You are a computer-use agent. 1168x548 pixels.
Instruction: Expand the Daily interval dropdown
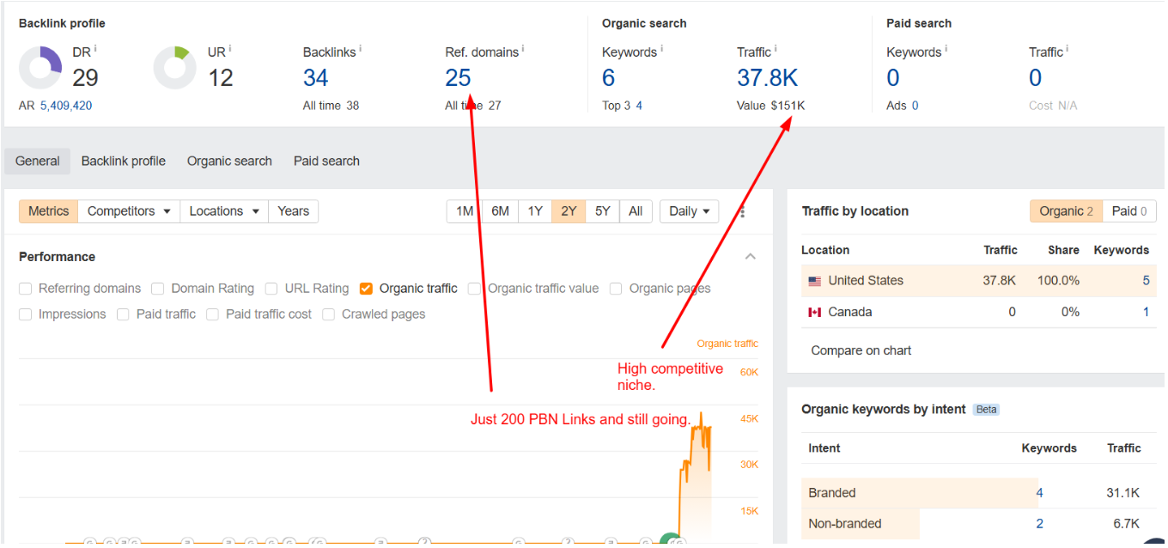pyautogui.click(x=689, y=211)
